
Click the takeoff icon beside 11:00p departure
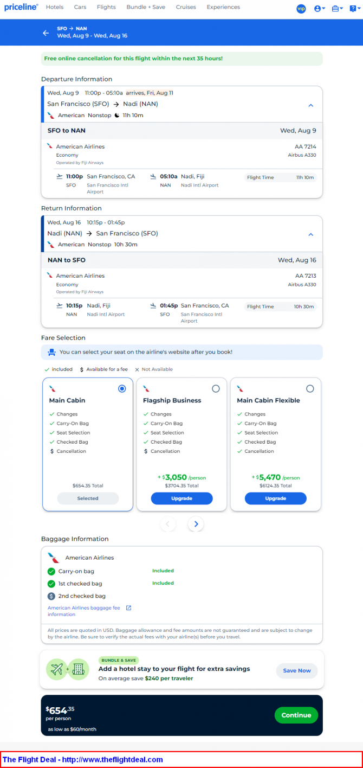60,176
